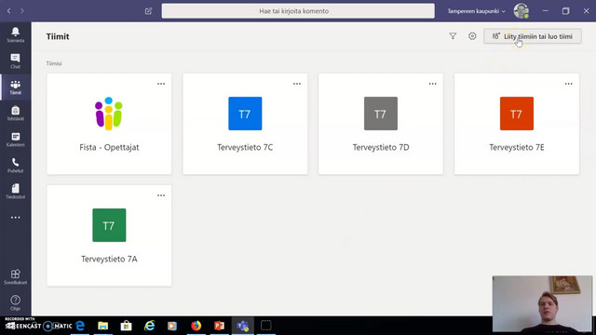This screenshot has width=596, height=335.
Task: Click the Terveystieto 7D team name
Action: 381,147
